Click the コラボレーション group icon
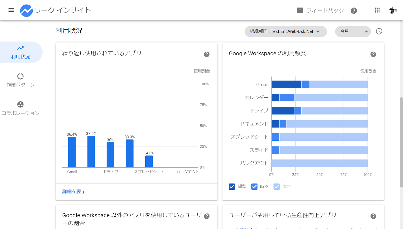403x229 pixels. click(20, 104)
